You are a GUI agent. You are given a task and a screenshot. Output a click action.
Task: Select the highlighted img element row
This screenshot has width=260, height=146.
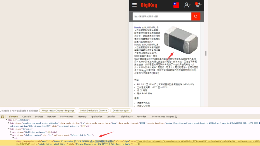pos(130,143)
